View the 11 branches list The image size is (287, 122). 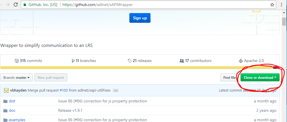[84, 61]
